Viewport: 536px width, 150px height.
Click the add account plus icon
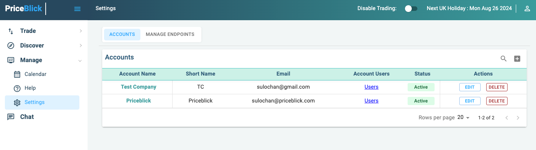point(517,58)
